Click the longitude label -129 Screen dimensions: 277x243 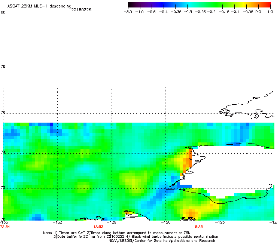(x=112, y=222)
